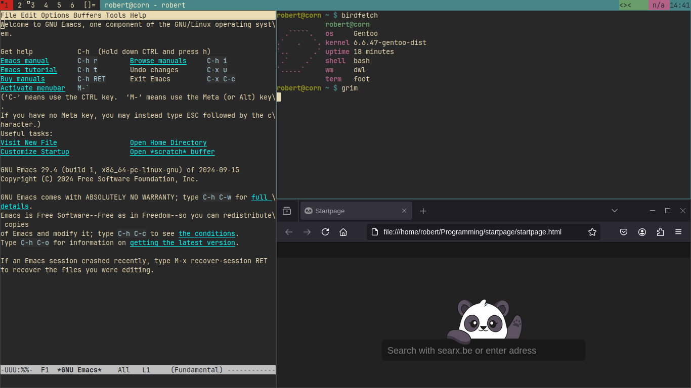Click the []= layout symbol in dwl bar
Screen dimensions: 691x388
coord(90,5)
